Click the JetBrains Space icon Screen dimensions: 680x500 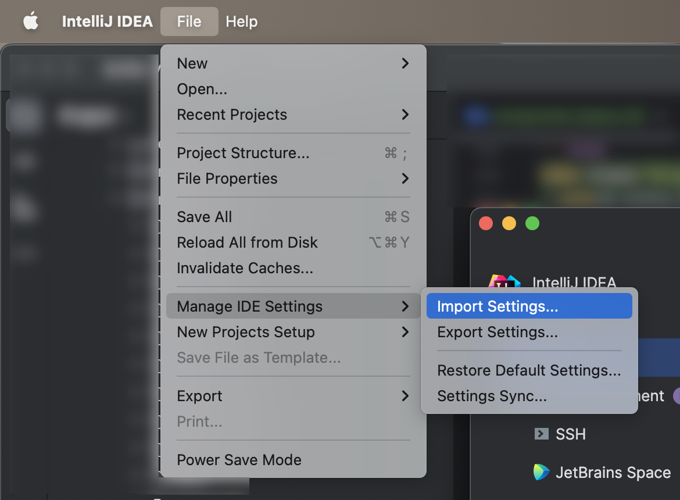541,472
